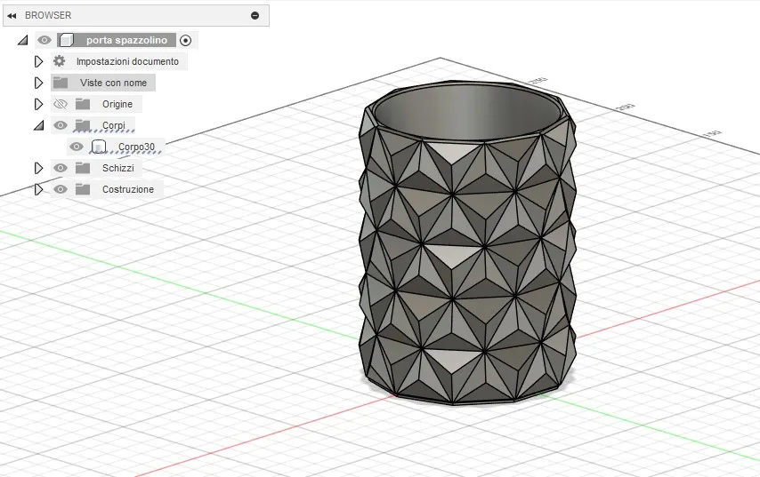Select the Schizzi label
Viewport: 760px width, 477px height.
pos(118,168)
